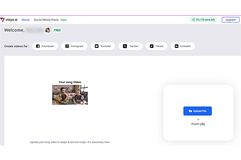The image size is (241, 160).
Task: Select Tiktok video format
Action: [157, 46]
